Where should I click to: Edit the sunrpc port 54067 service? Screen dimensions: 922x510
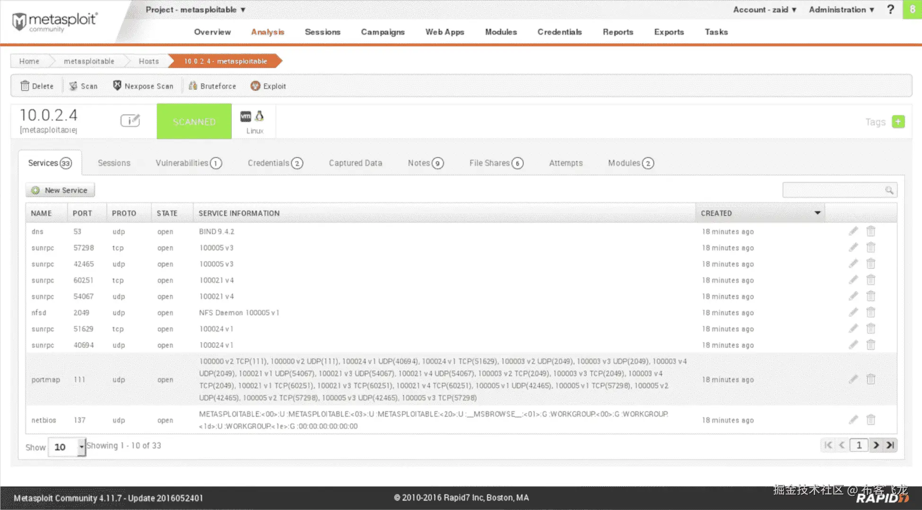[853, 296]
